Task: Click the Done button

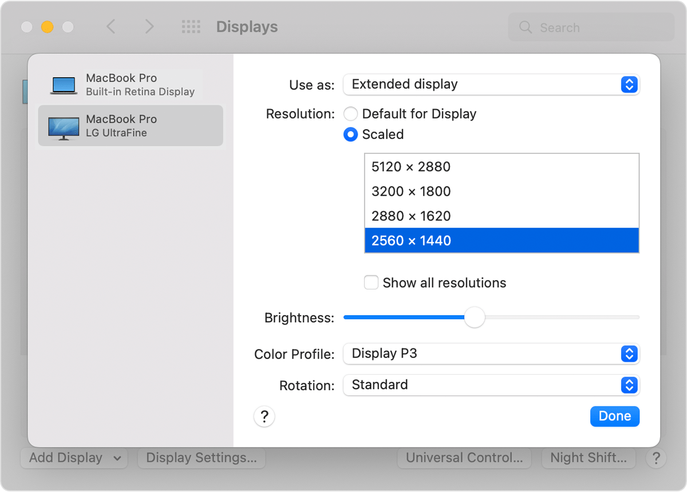Action: (x=614, y=416)
